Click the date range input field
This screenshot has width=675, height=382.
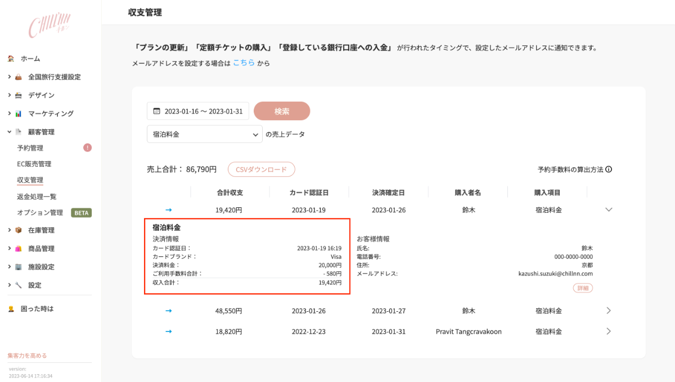(x=202, y=111)
